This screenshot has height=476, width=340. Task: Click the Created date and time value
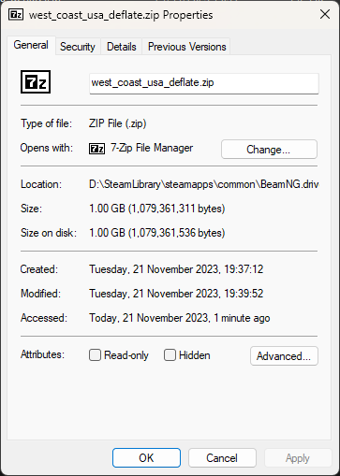[x=176, y=269]
